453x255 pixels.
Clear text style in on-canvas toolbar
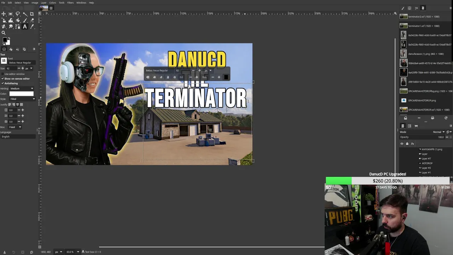pyautogui.click(x=148, y=77)
